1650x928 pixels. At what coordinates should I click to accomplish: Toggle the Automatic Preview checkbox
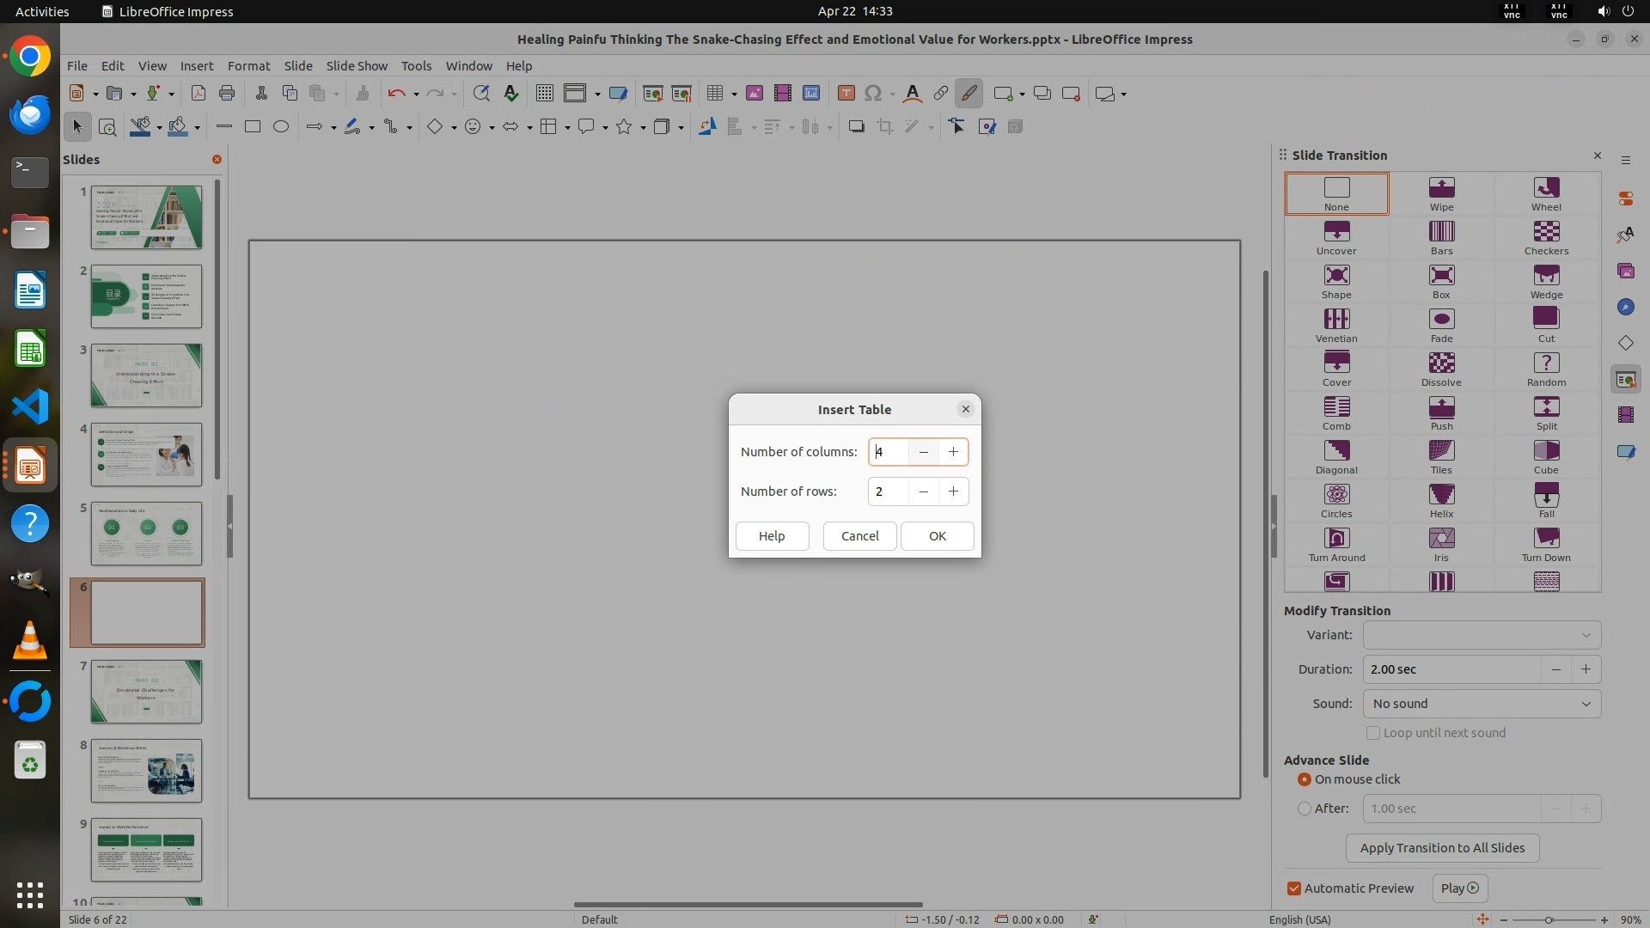[1294, 888]
